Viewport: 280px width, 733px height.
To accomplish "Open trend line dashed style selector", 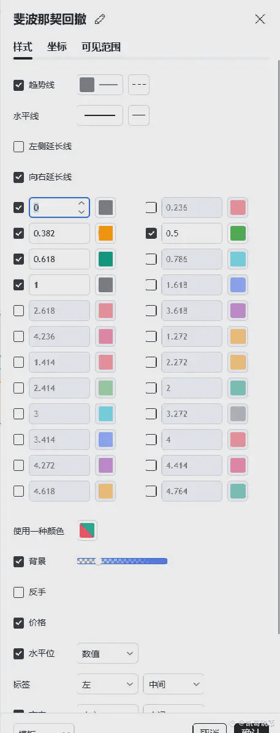I will tap(138, 85).
